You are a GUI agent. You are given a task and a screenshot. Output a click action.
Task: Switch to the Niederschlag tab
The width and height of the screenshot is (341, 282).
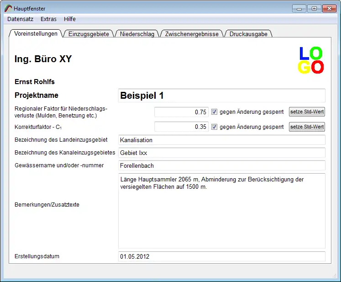point(137,34)
